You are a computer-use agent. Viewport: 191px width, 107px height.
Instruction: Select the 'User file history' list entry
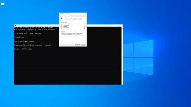(x=66, y=28)
